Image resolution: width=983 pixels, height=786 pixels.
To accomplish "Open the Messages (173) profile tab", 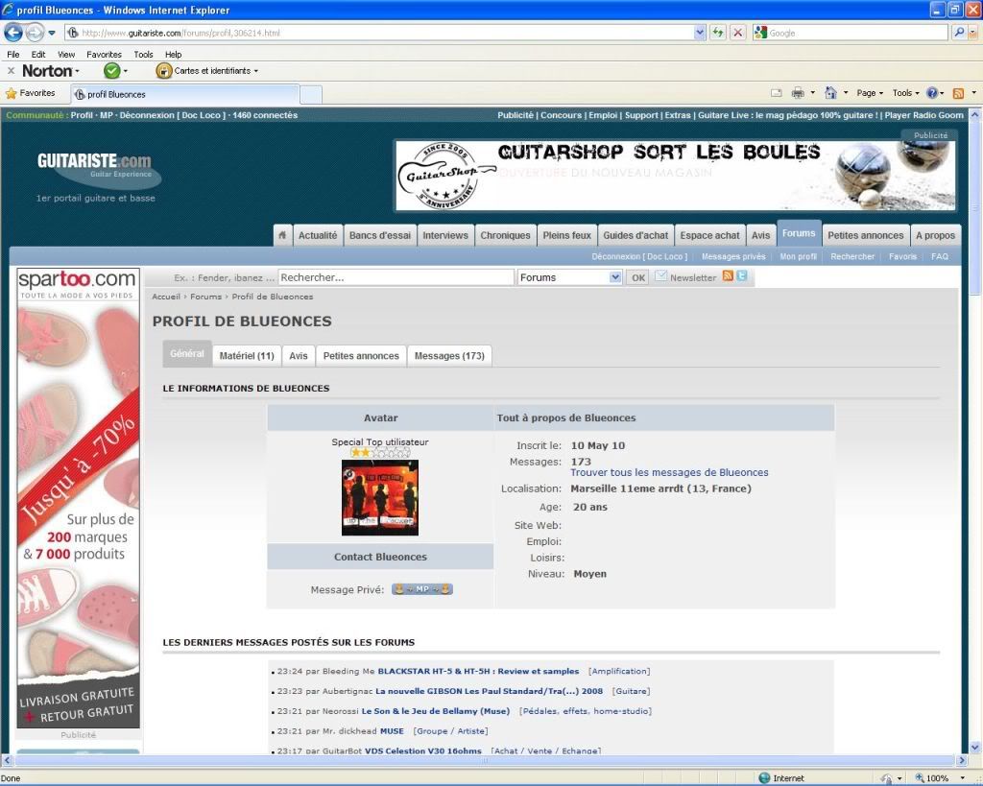I will [448, 356].
